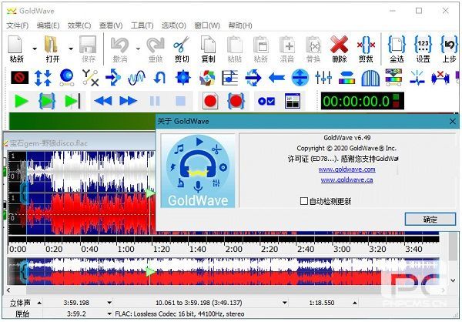Start recording with the red record button
The width and height of the screenshot is (462, 322).
click(210, 101)
